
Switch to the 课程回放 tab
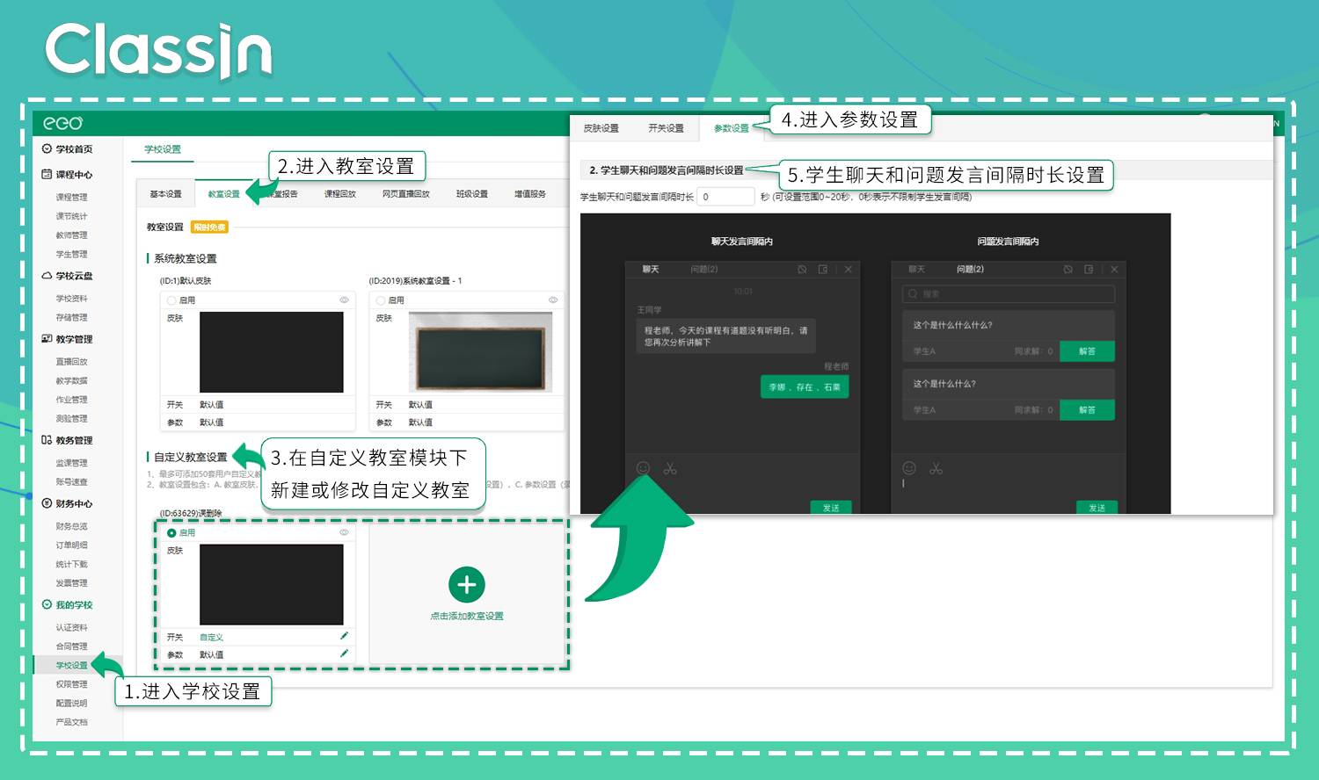click(339, 194)
